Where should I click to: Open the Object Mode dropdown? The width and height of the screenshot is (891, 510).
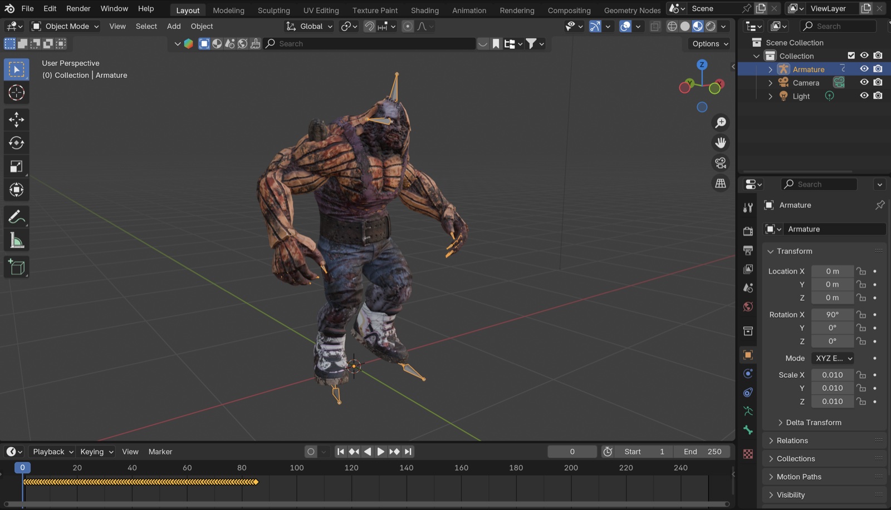[x=65, y=26]
